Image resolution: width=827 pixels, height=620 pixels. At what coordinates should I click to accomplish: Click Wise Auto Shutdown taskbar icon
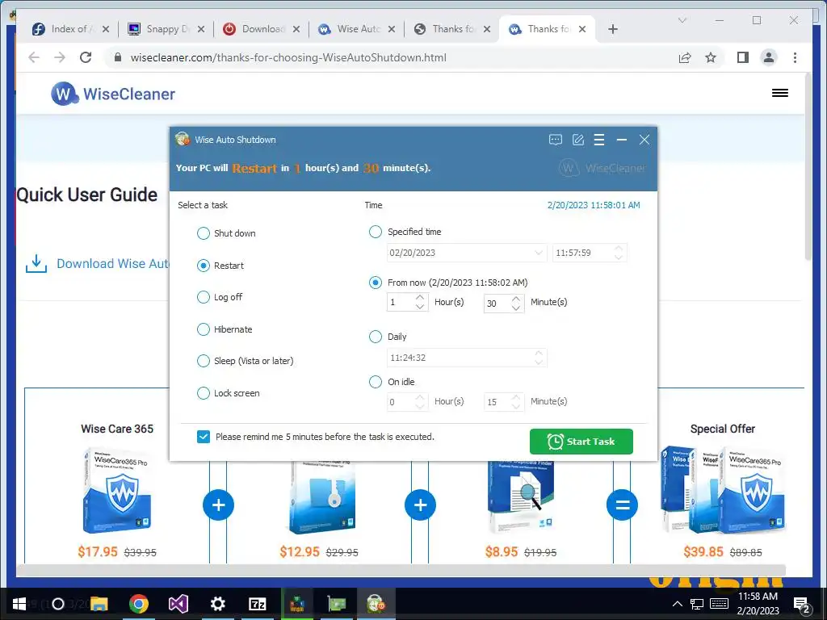375,604
